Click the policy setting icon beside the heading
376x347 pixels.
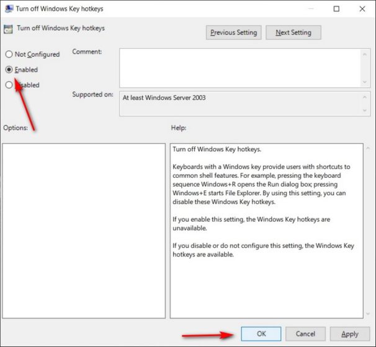click(9, 28)
